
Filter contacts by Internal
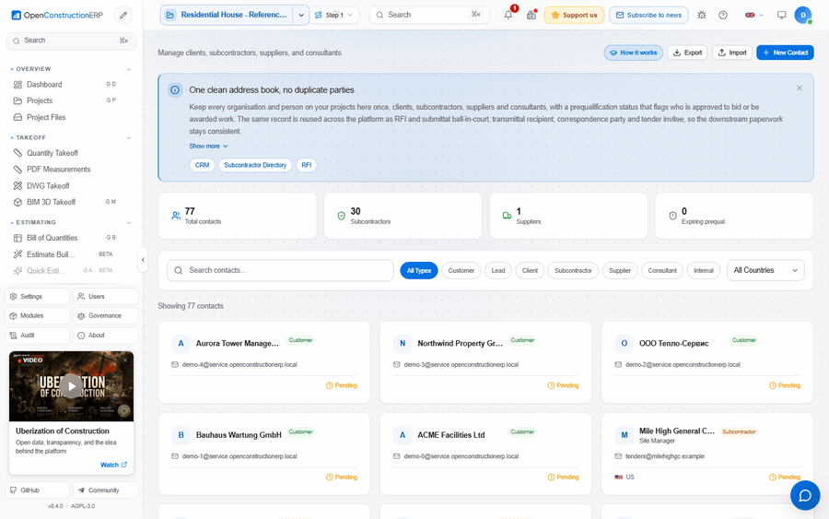pos(703,270)
